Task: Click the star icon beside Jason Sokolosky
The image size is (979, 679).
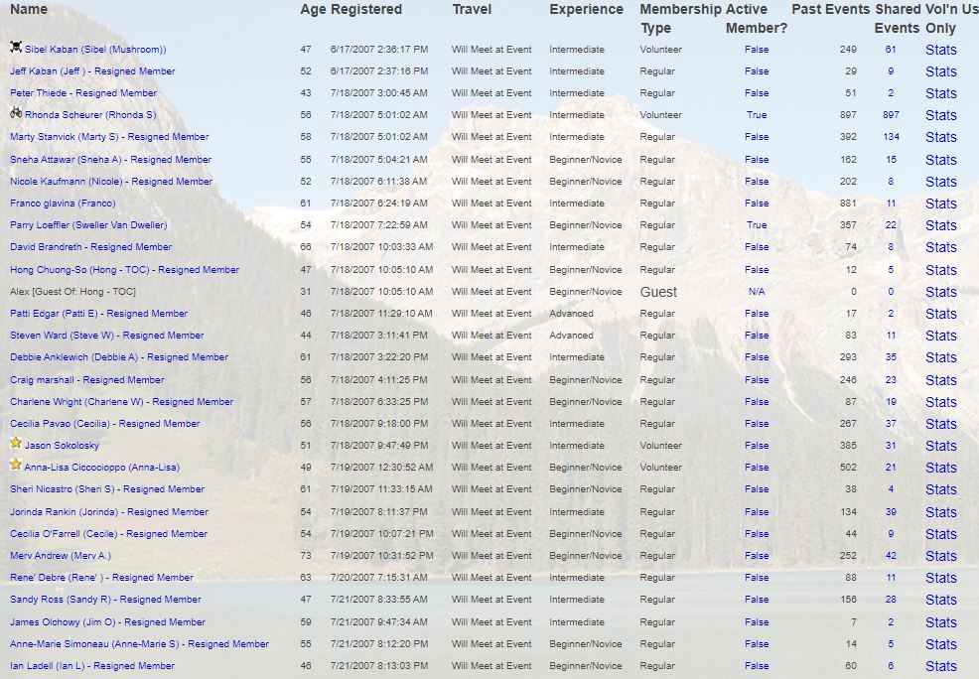Action: 16,445
